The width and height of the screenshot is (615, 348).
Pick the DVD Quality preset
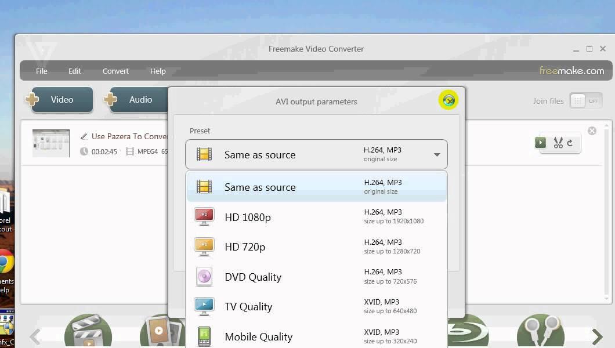[316, 277]
